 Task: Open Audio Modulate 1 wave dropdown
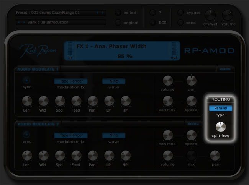114,81
